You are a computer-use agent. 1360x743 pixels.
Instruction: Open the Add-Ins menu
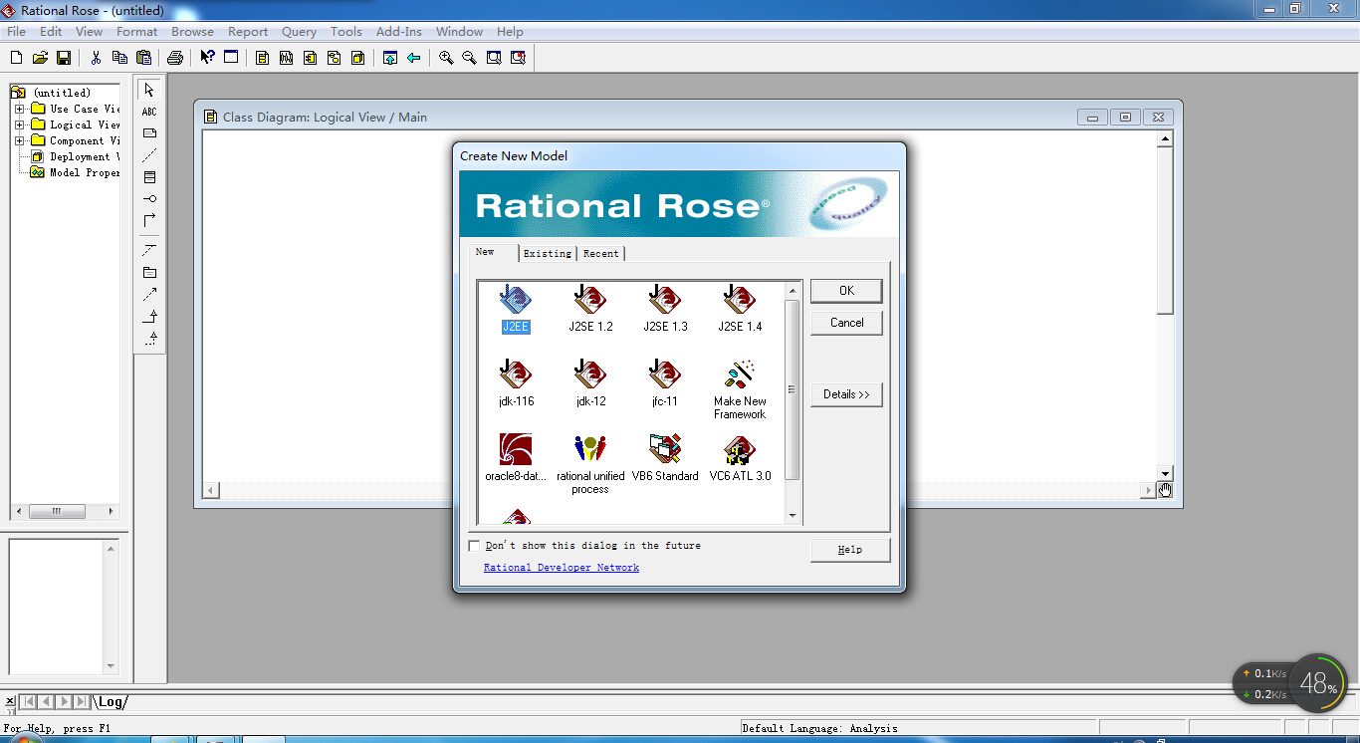click(399, 32)
